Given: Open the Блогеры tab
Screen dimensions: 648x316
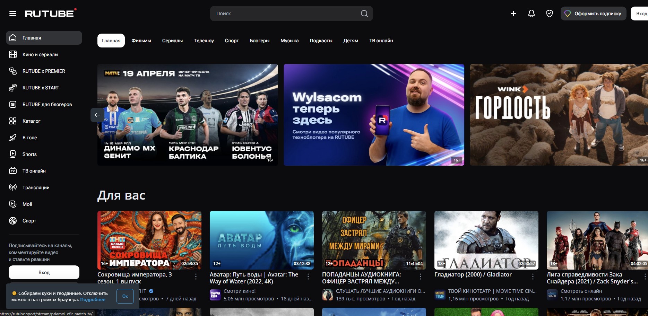Looking at the screenshot, I should click(260, 41).
